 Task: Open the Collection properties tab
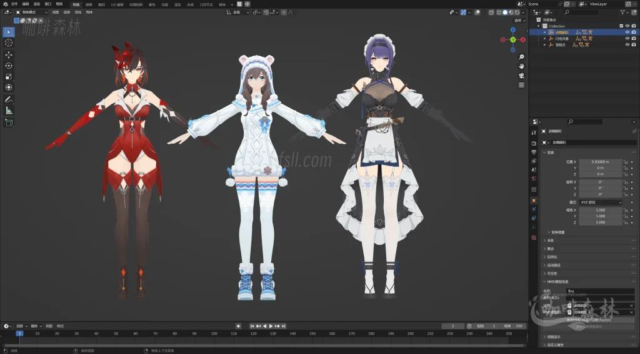click(534, 190)
